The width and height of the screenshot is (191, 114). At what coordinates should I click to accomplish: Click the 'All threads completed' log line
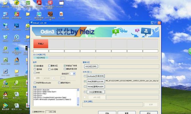(52, 99)
